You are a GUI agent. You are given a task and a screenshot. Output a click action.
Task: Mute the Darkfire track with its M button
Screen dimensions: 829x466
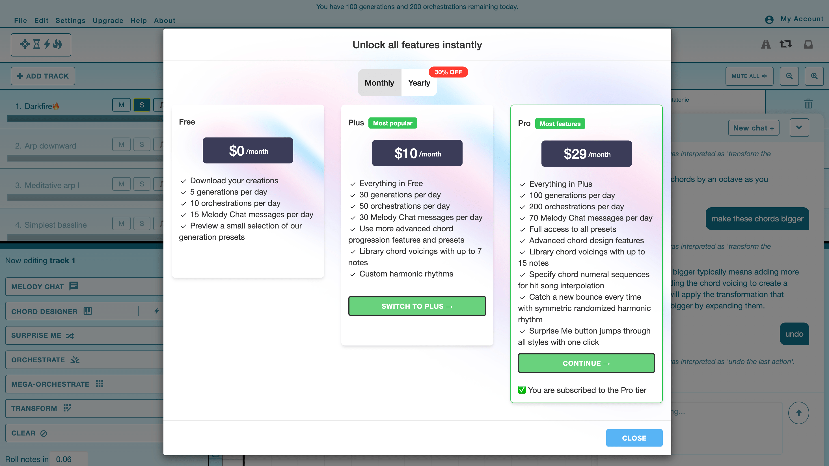click(121, 105)
